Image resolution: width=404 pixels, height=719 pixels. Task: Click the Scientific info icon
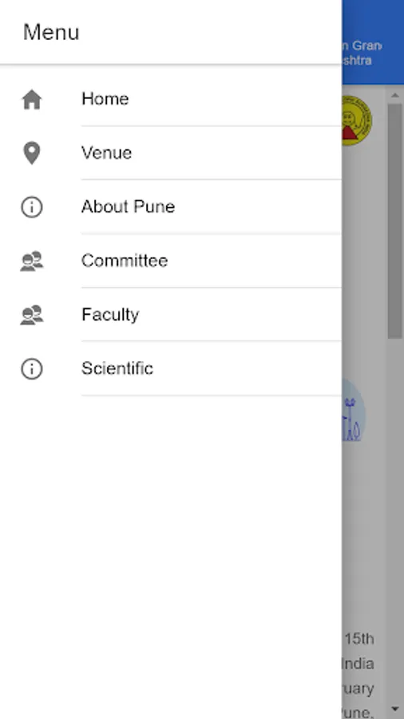point(32,368)
